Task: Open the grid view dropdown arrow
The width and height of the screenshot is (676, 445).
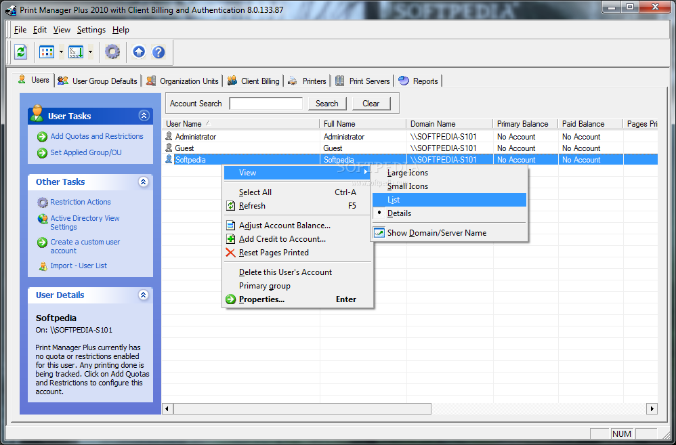Action: pos(61,53)
